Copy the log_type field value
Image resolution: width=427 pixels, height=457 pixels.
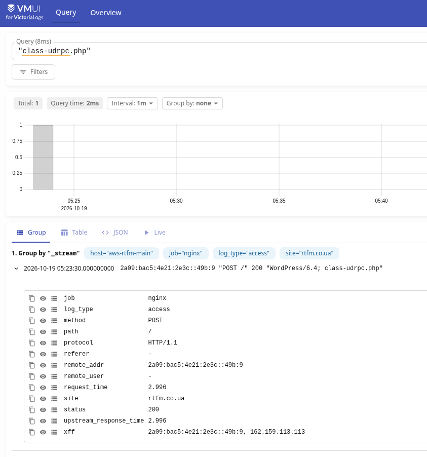[31, 310]
